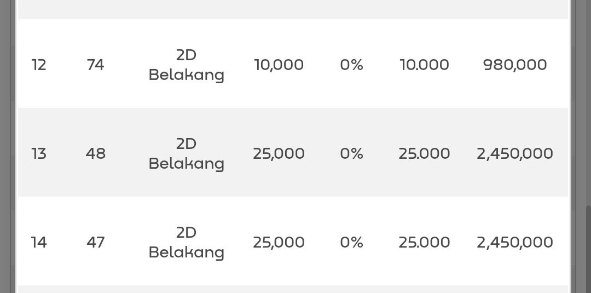
Task: Select number 74 in row 12
Action: click(95, 65)
